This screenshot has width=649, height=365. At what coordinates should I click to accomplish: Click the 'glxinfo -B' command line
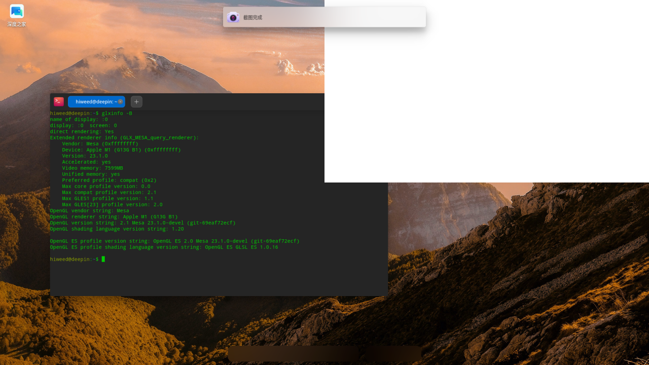(x=91, y=114)
